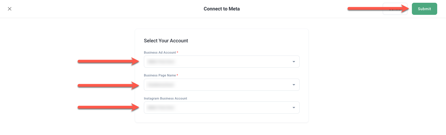Select the blurred Business Ad Account value
The width and height of the screenshot is (446, 135).
161,62
